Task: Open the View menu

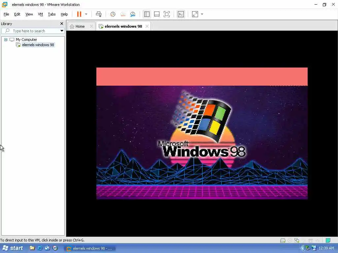Action: point(29,14)
